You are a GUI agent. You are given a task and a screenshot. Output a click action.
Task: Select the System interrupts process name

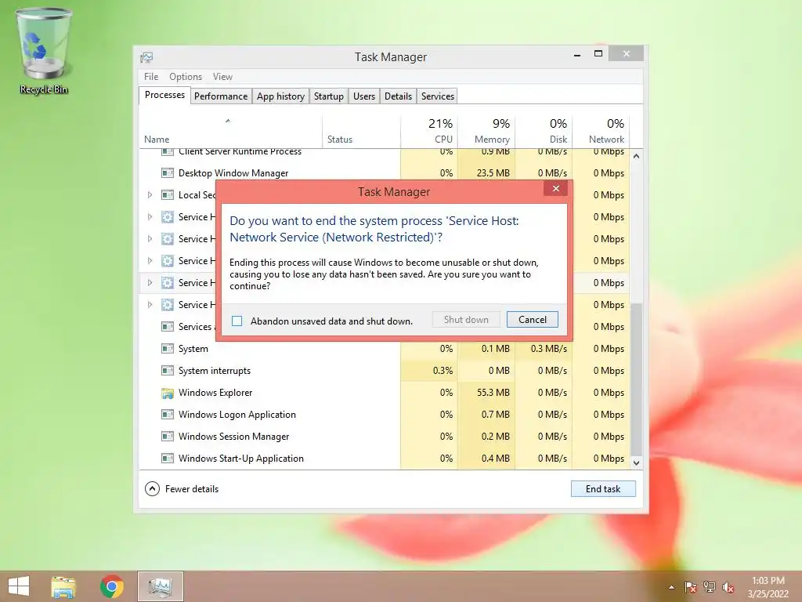click(215, 371)
